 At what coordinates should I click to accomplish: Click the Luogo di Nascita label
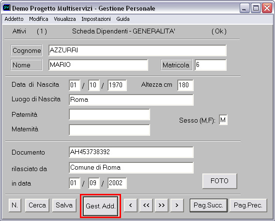coord(36,99)
